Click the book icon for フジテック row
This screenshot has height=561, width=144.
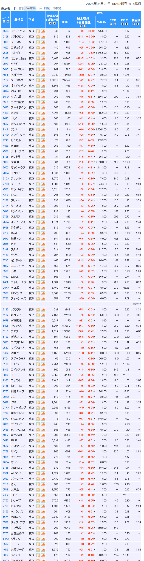[38, 326]
